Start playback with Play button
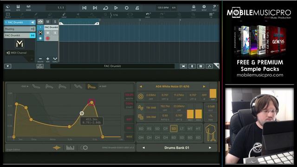Screen dimensions: 297x167 [x=116, y=8]
